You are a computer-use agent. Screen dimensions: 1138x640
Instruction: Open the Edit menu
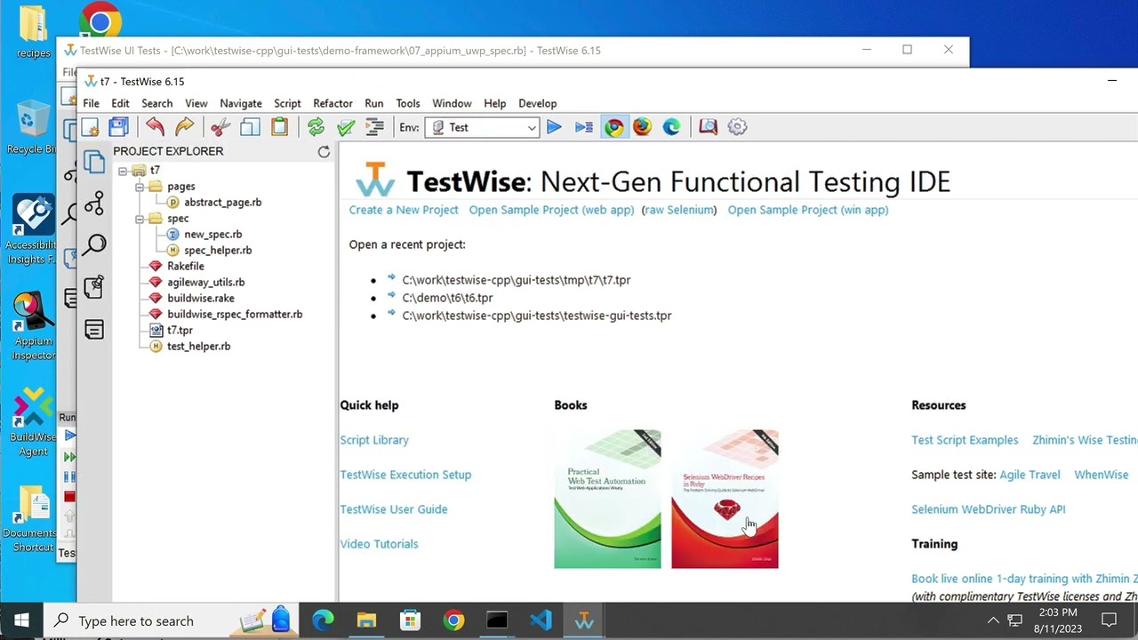[120, 104]
